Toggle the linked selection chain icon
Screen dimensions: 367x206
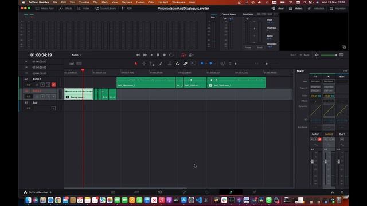coord(185,64)
